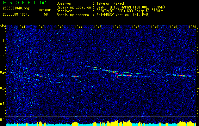199x126 pixels.
Task: Click the 0.6 kHz axis label
Action: (x=3, y=120)
